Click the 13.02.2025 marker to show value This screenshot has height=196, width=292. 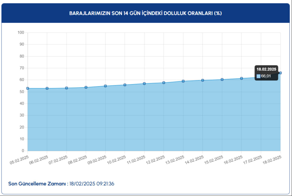[x=183, y=81]
